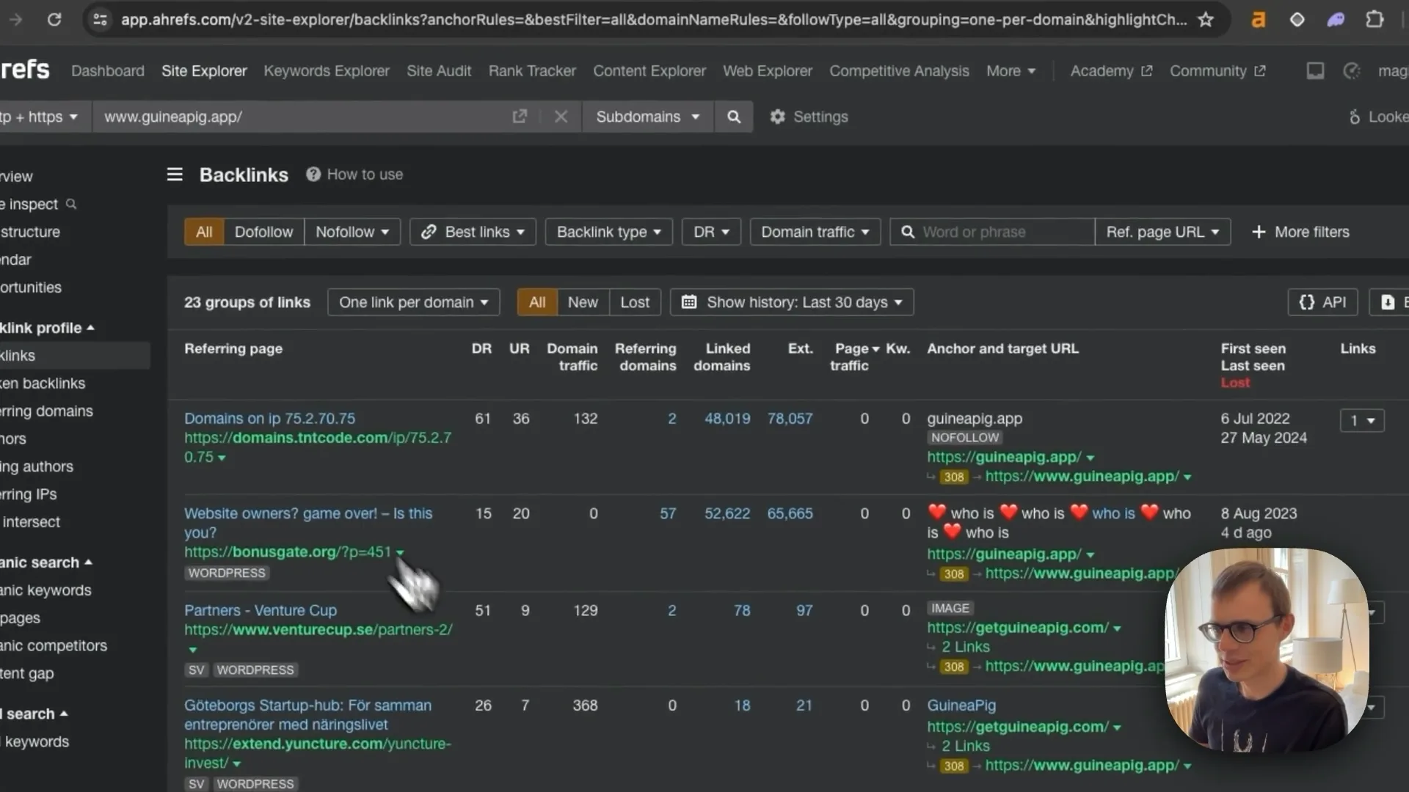
Task: Open the Partners - Venture Cup link
Action: pos(261,610)
